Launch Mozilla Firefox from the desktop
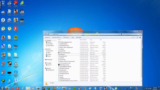 coord(3,38)
